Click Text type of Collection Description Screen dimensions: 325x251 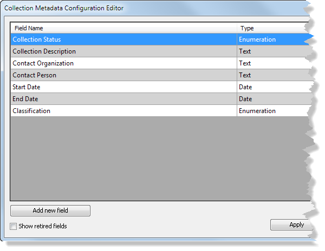point(274,51)
